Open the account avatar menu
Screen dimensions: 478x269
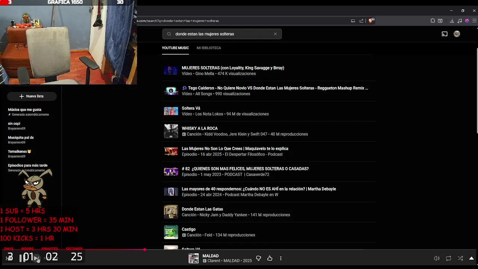pyautogui.click(x=457, y=34)
